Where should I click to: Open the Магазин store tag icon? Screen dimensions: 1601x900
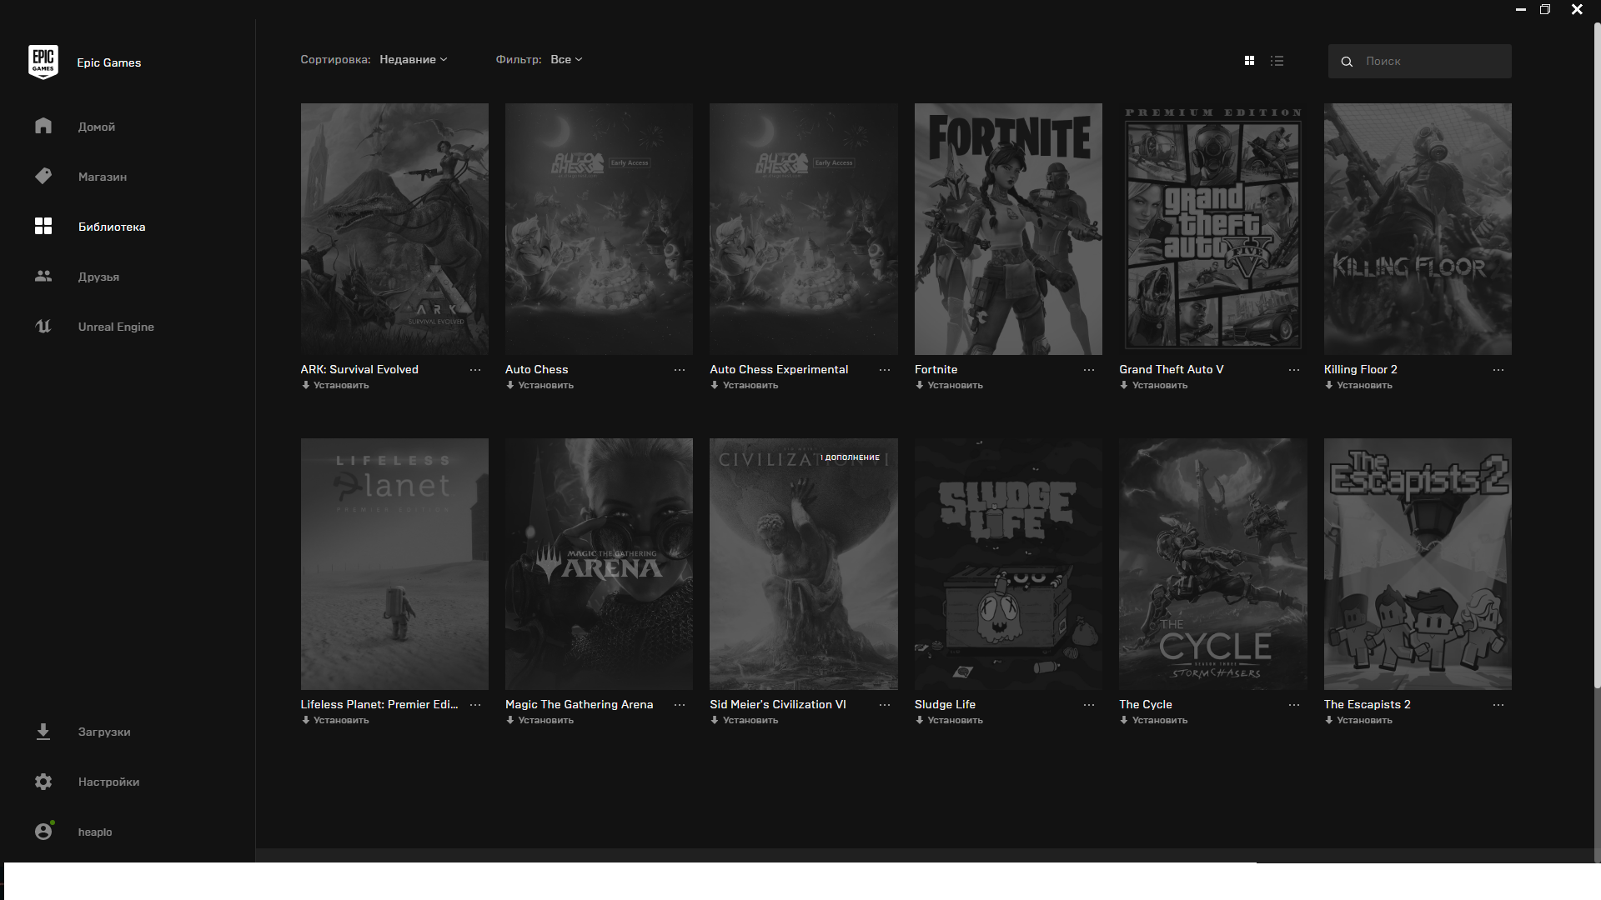(x=43, y=176)
